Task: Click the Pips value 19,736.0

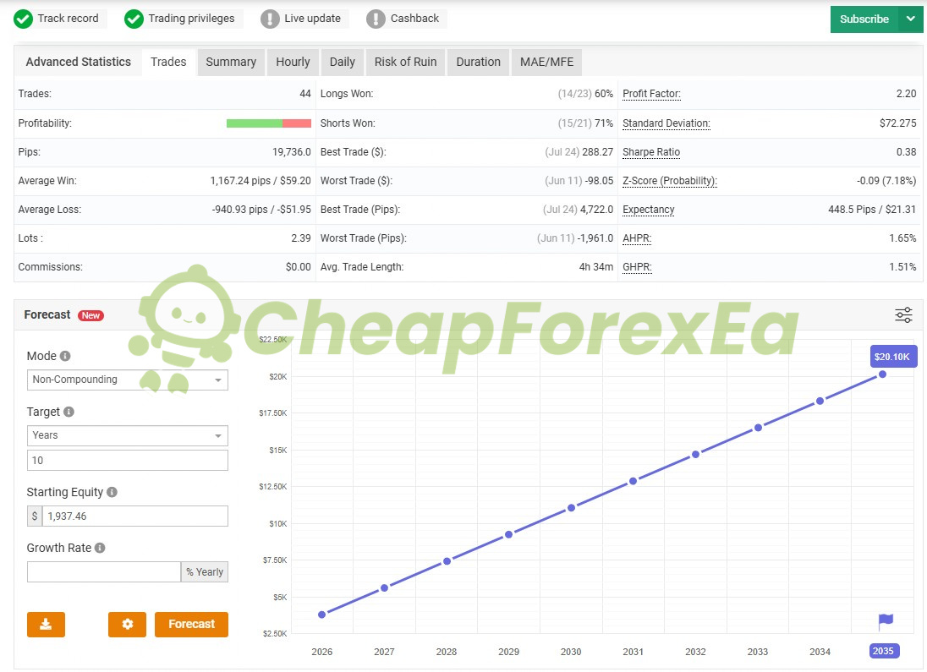Action: tap(292, 152)
